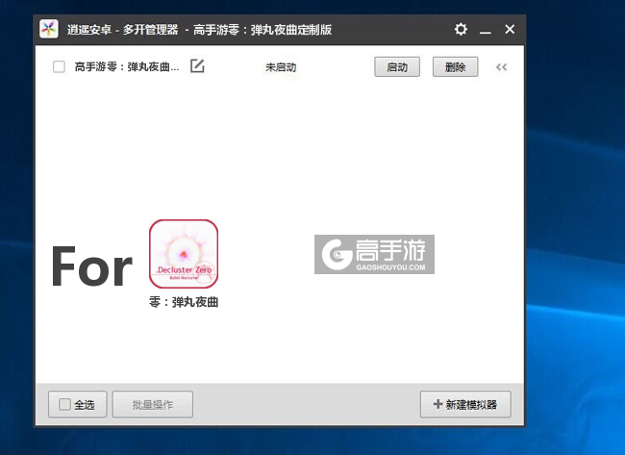Open the 批量操作 batch operations button
This screenshot has width=625, height=455.
pyautogui.click(x=153, y=404)
